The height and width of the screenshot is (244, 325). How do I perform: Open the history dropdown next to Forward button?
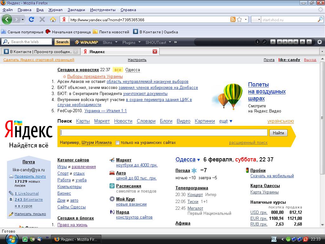click(23, 20)
